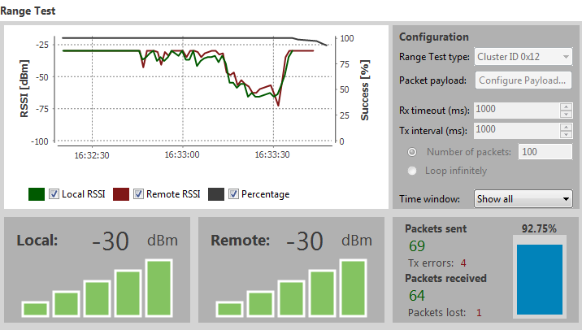Click the Remote signal strength bars icon
This screenshot has width=582, height=330.
tap(291, 288)
